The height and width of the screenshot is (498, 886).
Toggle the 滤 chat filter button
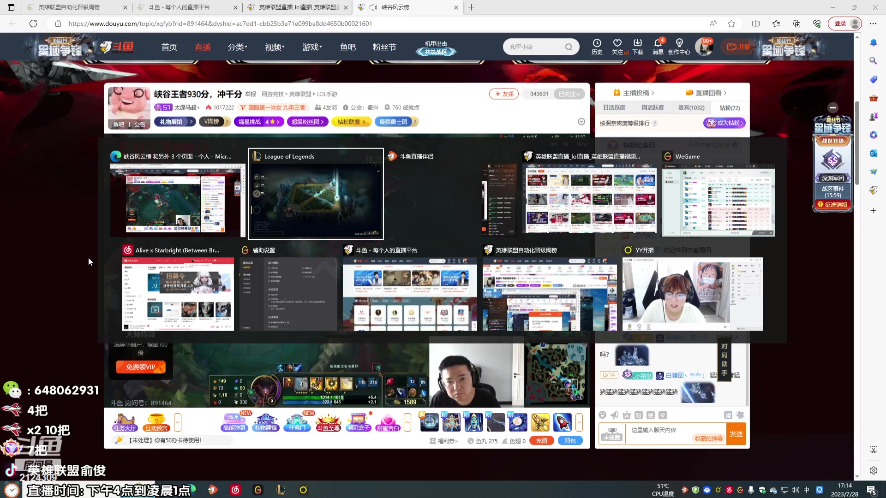pos(728,415)
